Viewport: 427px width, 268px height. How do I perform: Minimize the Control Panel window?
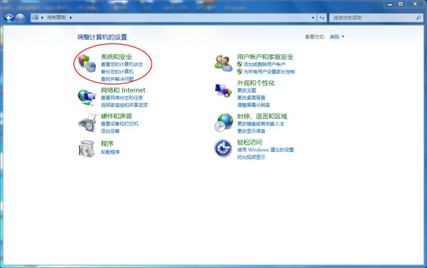click(x=390, y=4)
